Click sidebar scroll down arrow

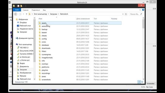35,79
